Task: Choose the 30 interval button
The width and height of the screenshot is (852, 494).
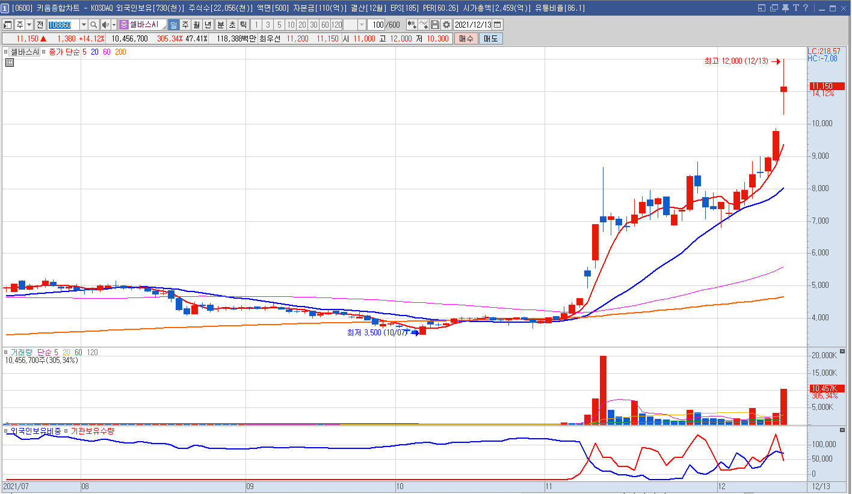Action: coord(313,25)
